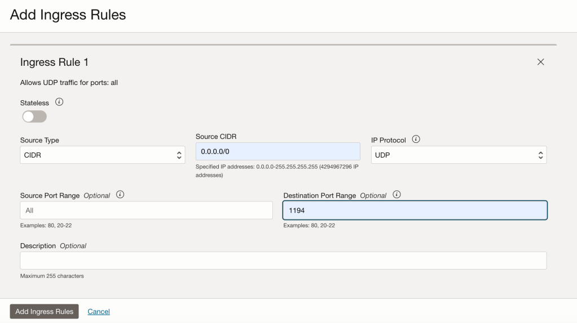Click the Cancel link

[99, 312]
